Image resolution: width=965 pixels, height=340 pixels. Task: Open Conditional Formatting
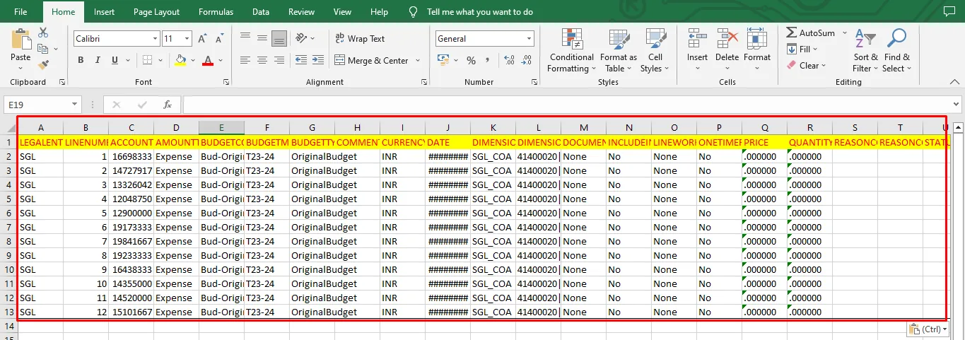click(x=571, y=51)
